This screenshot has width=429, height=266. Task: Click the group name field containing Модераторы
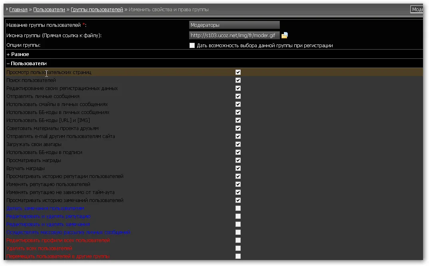coord(234,25)
